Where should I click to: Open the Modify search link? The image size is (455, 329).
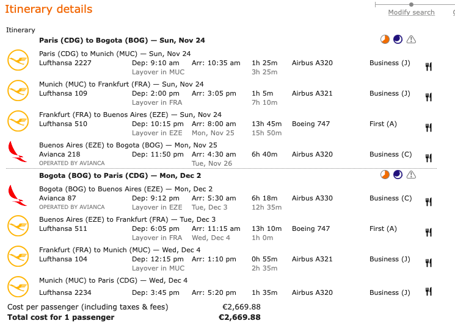coord(411,13)
